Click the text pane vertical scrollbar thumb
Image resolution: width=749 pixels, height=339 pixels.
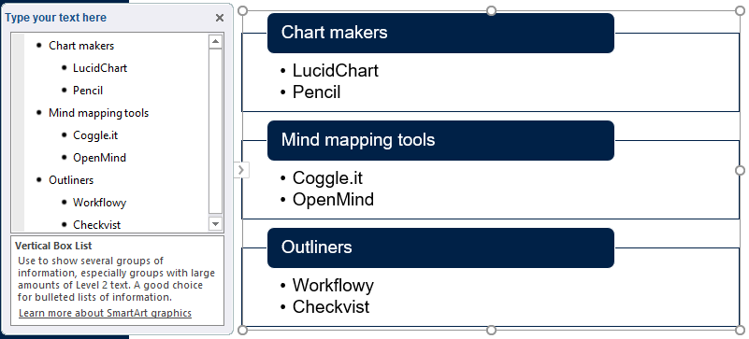(x=215, y=131)
